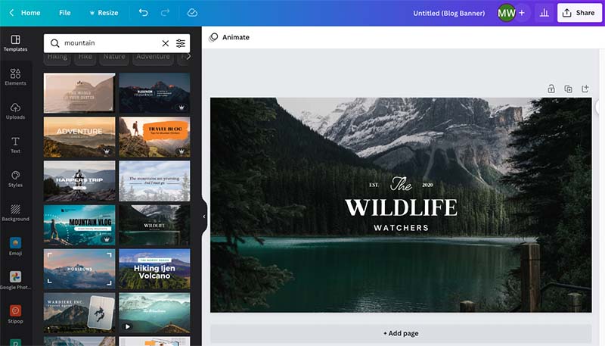Open the File menu

64,13
